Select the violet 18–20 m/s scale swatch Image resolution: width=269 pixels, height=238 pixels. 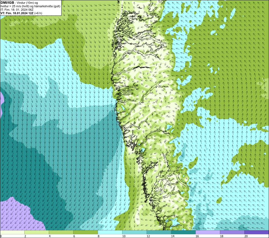pos(232,232)
